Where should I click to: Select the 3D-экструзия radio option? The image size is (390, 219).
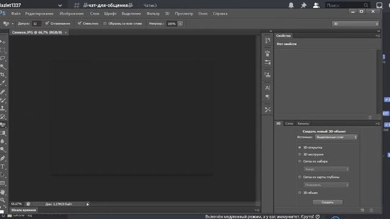(299, 155)
